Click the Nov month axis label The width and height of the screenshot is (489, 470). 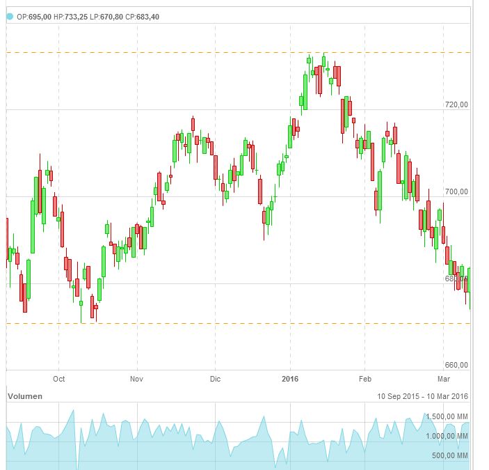pyautogui.click(x=136, y=379)
